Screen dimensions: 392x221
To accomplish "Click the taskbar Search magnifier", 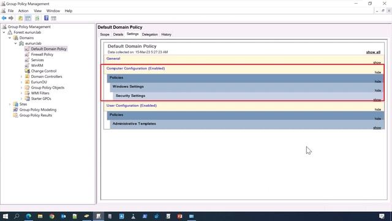I will point(17,216).
